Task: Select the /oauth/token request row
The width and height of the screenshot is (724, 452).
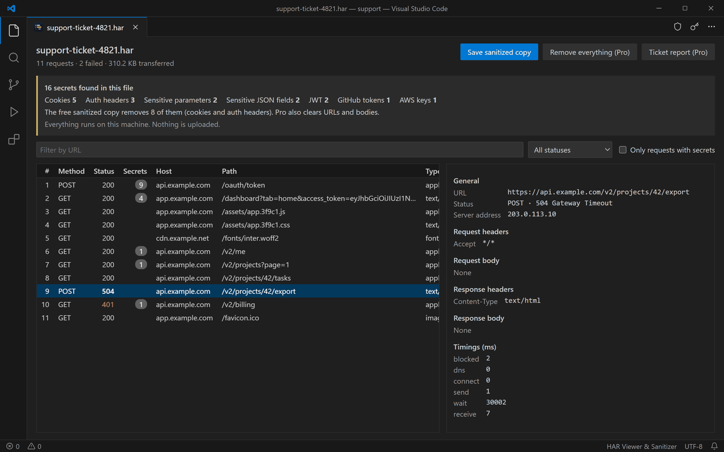Action: coord(238,185)
